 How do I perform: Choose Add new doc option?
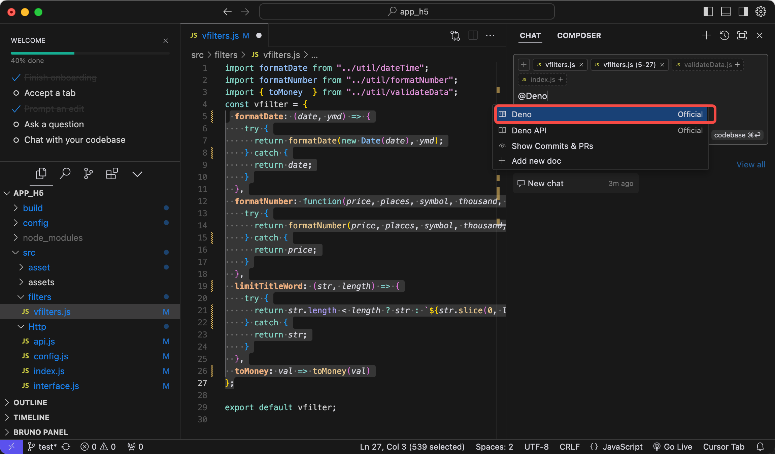click(601, 161)
